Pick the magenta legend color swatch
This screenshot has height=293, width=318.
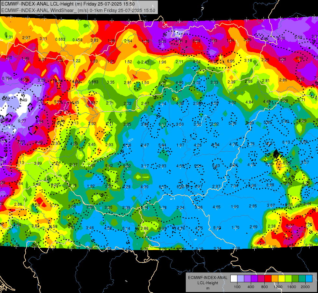261,279
